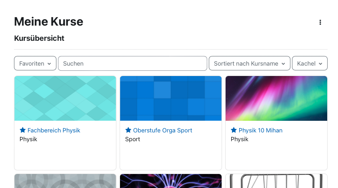The image size is (338, 188).
Task: Click the Suchen search field
Action: click(132, 64)
